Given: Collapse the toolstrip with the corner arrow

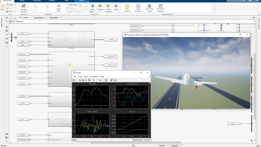Looking at the screenshot, I should coord(259,15).
